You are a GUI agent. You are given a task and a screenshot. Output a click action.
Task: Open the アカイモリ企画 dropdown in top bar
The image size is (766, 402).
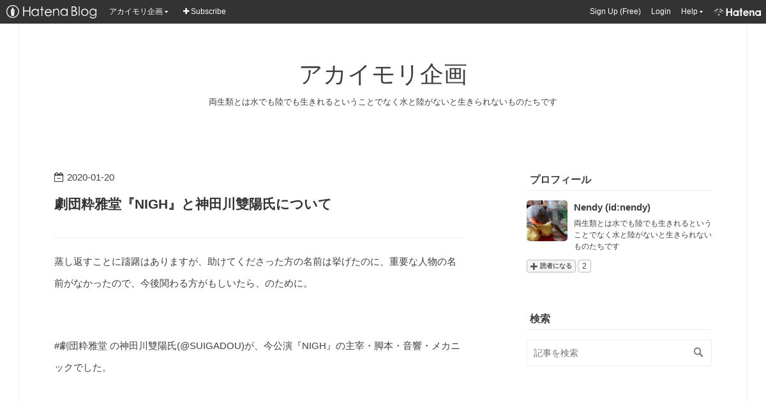[139, 11]
